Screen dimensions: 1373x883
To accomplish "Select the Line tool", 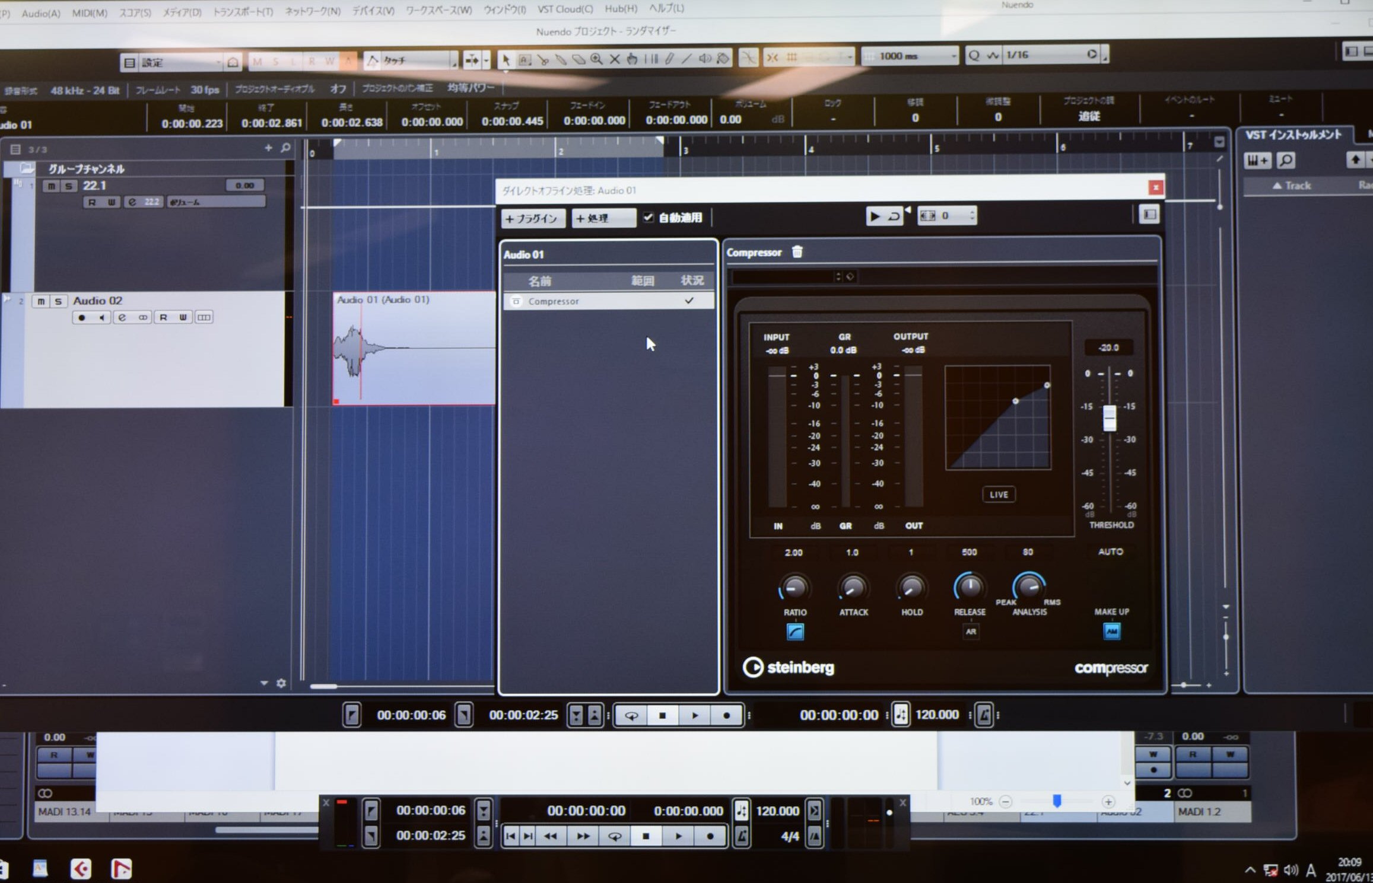I will point(686,58).
